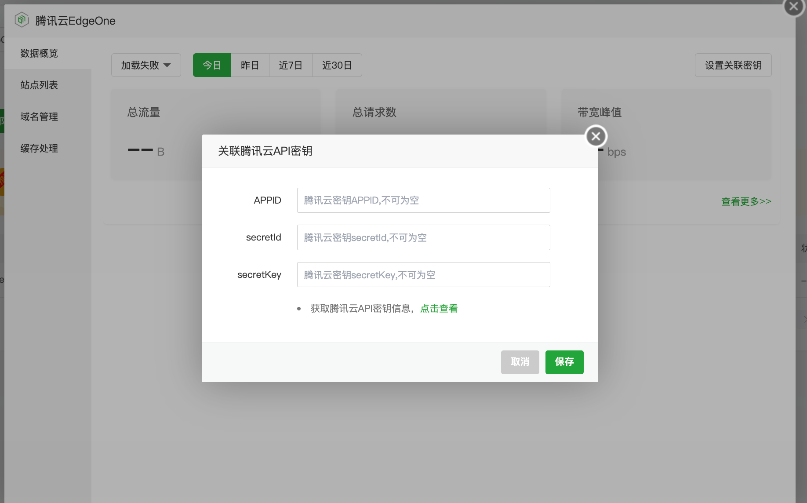Open the 加载失败 dropdown
This screenshot has width=807, height=503.
[145, 65]
